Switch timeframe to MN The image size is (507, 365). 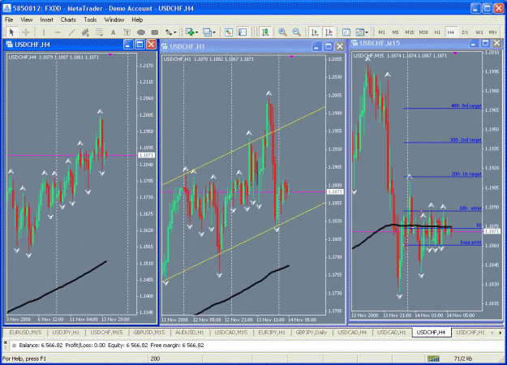point(492,32)
